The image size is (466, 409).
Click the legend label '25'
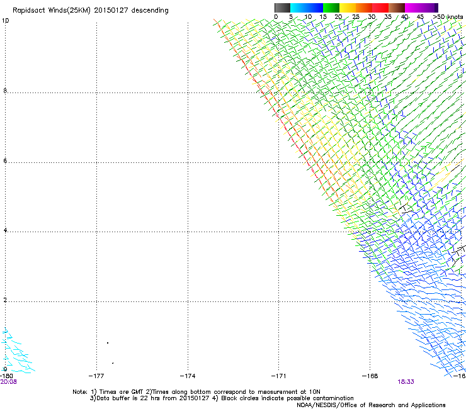click(x=356, y=17)
